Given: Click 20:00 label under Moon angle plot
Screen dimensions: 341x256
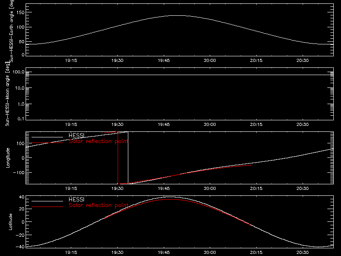Looking at the screenshot, I should (x=210, y=125).
